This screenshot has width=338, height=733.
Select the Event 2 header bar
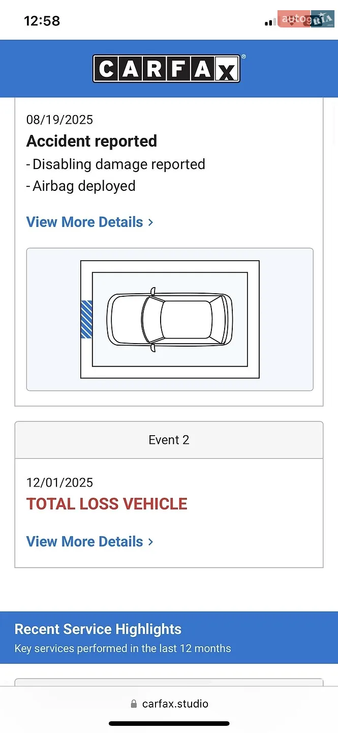(169, 440)
